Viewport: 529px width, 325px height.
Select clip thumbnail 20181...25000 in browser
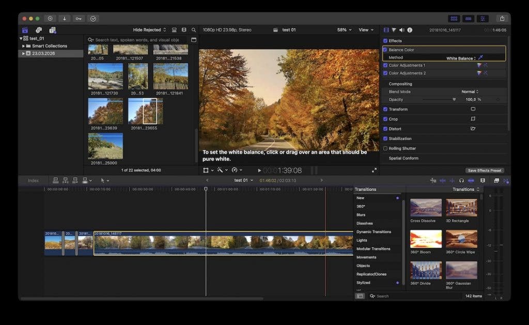(105, 146)
